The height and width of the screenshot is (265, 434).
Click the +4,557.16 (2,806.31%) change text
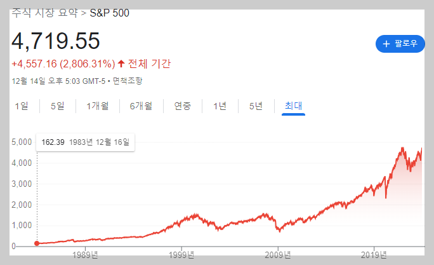coord(63,64)
